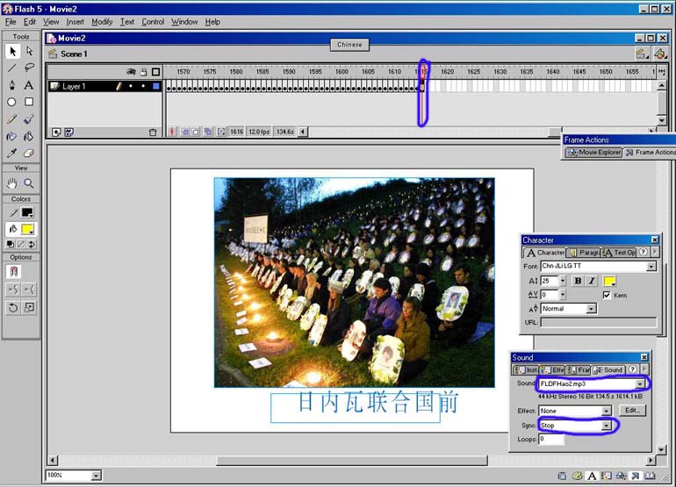Open the yellow fill color swatch in Tools
Viewport: 676px width, 487px height.
pyautogui.click(x=27, y=229)
